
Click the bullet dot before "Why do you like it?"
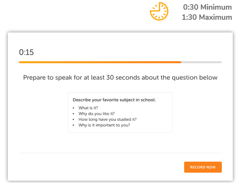click(74, 114)
